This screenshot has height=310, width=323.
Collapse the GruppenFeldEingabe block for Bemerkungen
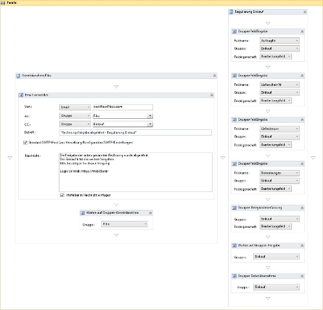302,164
